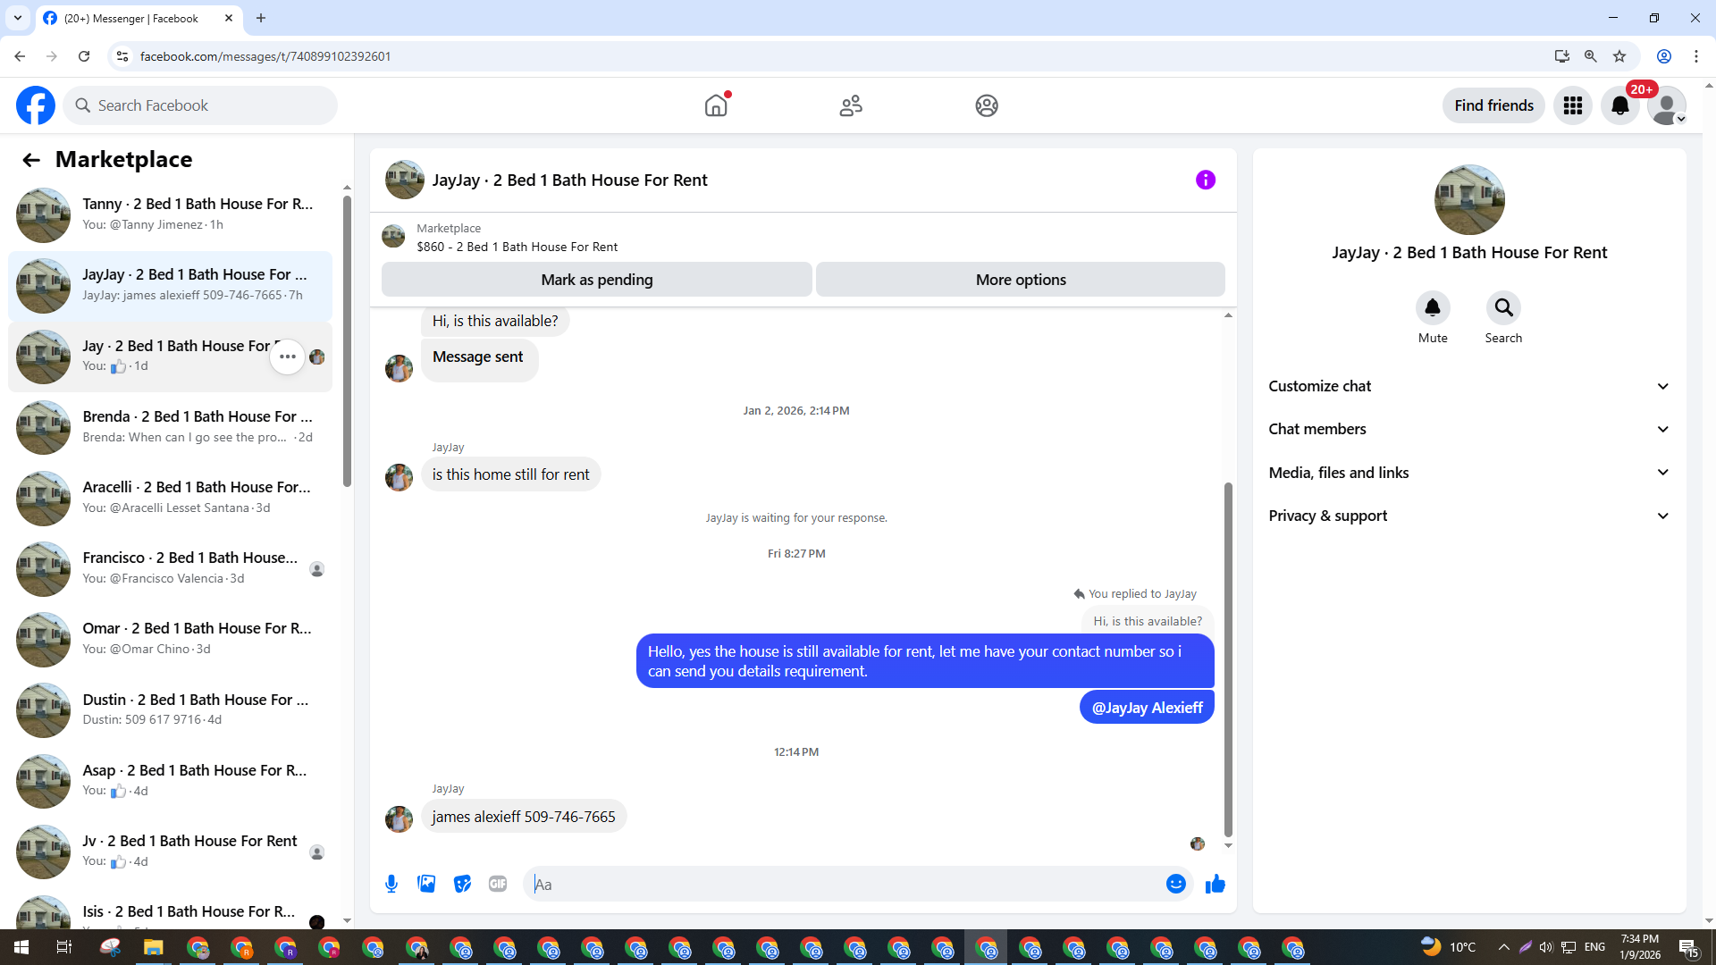Send a thumbs-up like
1716x965 pixels.
click(1215, 884)
